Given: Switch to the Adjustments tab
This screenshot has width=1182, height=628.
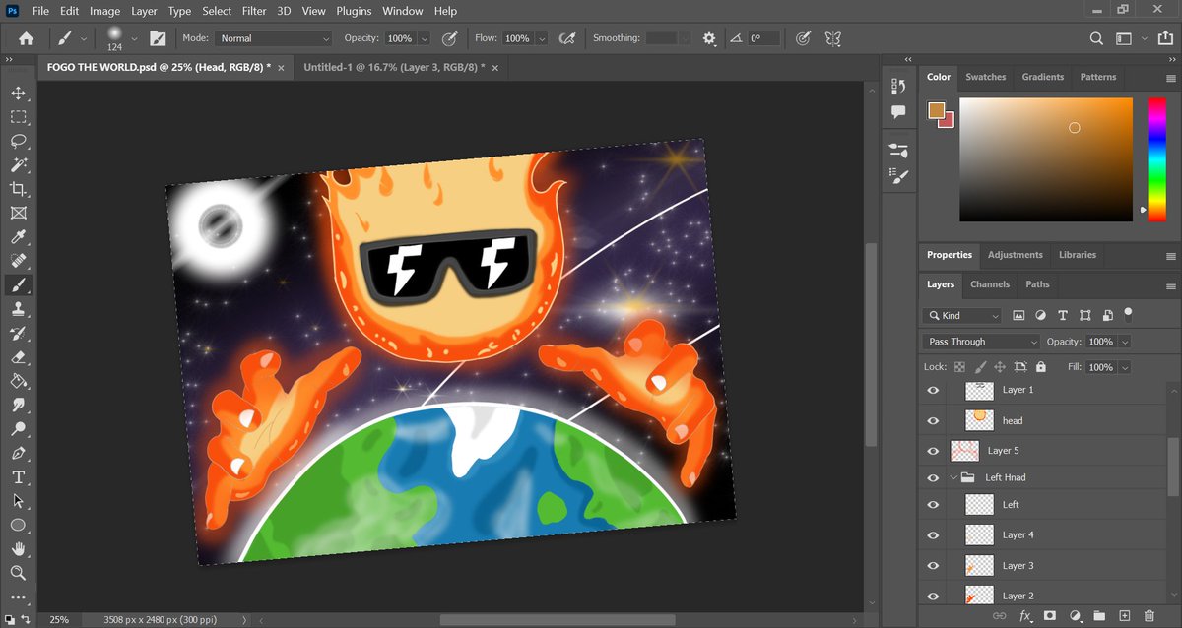Looking at the screenshot, I should [x=1015, y=255].
